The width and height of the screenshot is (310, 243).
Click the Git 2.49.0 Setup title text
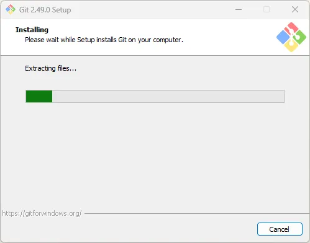click(45, 10)
